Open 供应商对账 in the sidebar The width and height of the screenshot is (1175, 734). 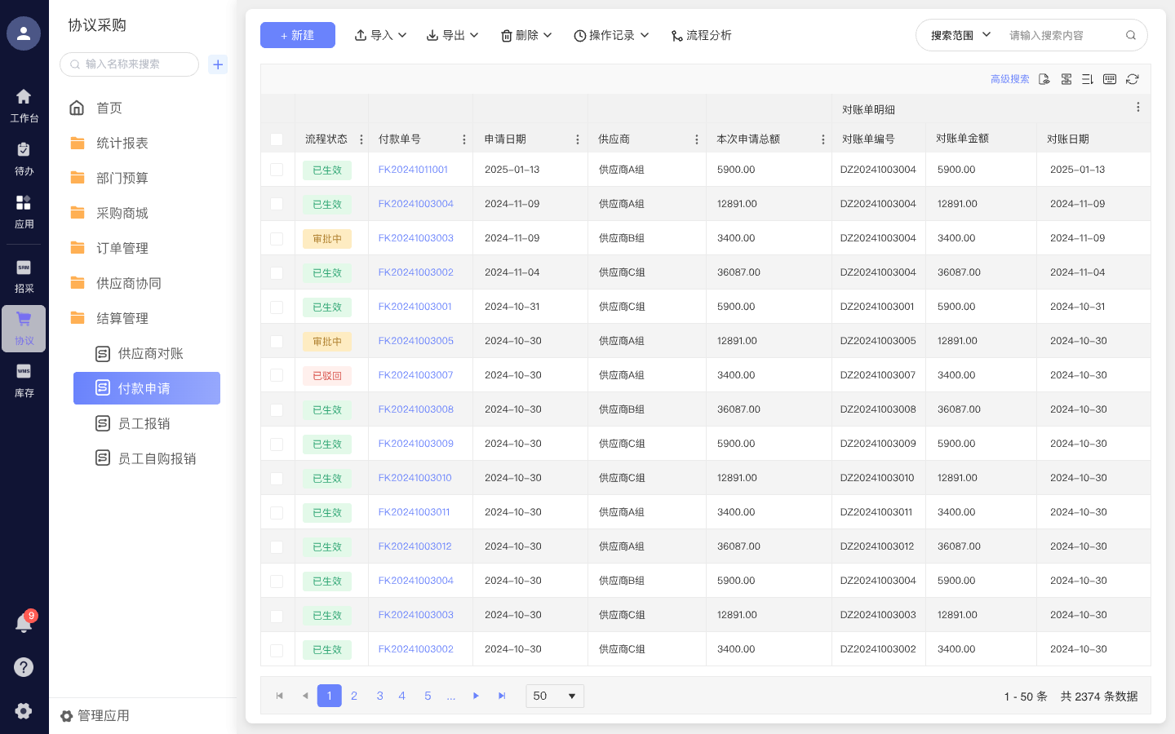point(150,353)
